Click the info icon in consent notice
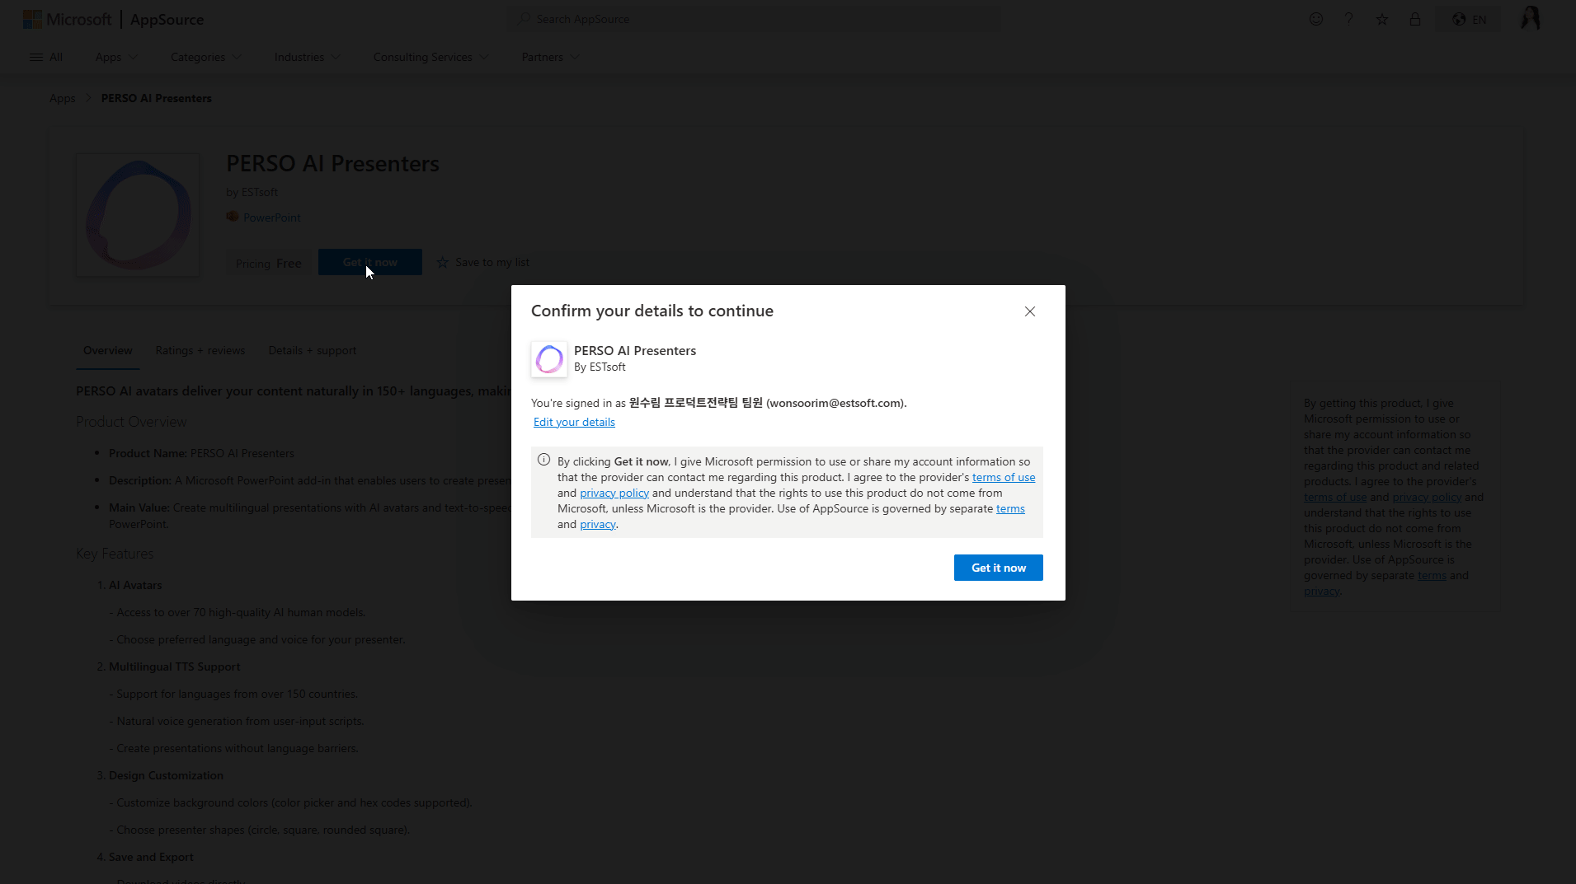Image resolution: width=1576 pixels, height=884 pixels. click(x=543, y=461)
